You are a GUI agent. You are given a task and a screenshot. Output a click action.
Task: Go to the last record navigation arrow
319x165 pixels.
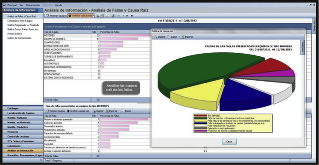point(132,16)
